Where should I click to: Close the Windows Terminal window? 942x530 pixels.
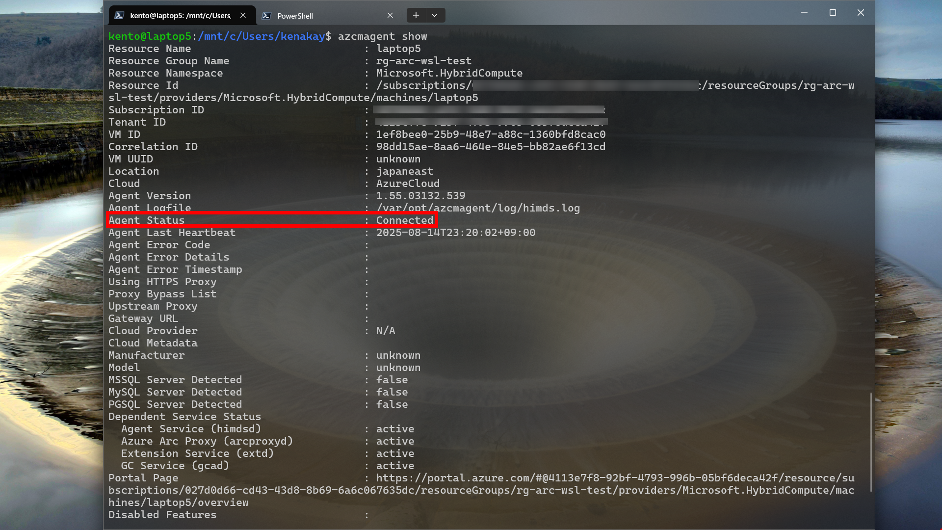[861, 13]
